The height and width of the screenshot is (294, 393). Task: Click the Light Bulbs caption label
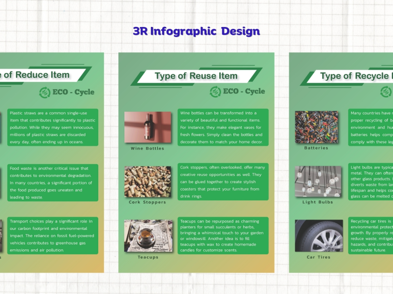pyautogui.click(x=318, y=202)
